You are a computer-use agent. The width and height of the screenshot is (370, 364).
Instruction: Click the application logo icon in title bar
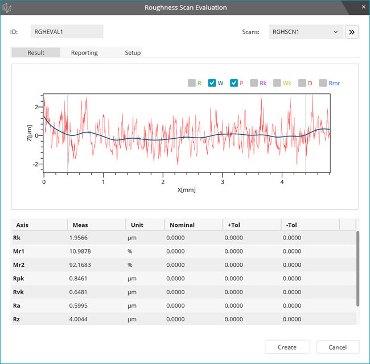8,8
